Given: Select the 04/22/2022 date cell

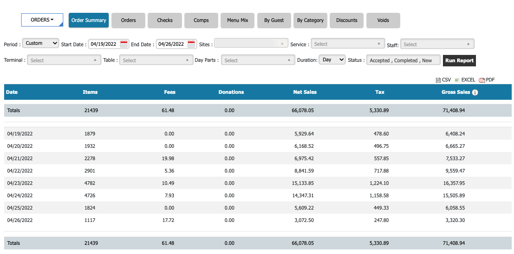Looking at the screenshot, I should [20, 171].
